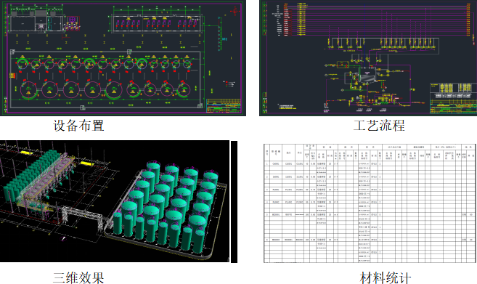Click the 设备布置 caption text
The width and height of the screenshot is (477, 284).
79,126
